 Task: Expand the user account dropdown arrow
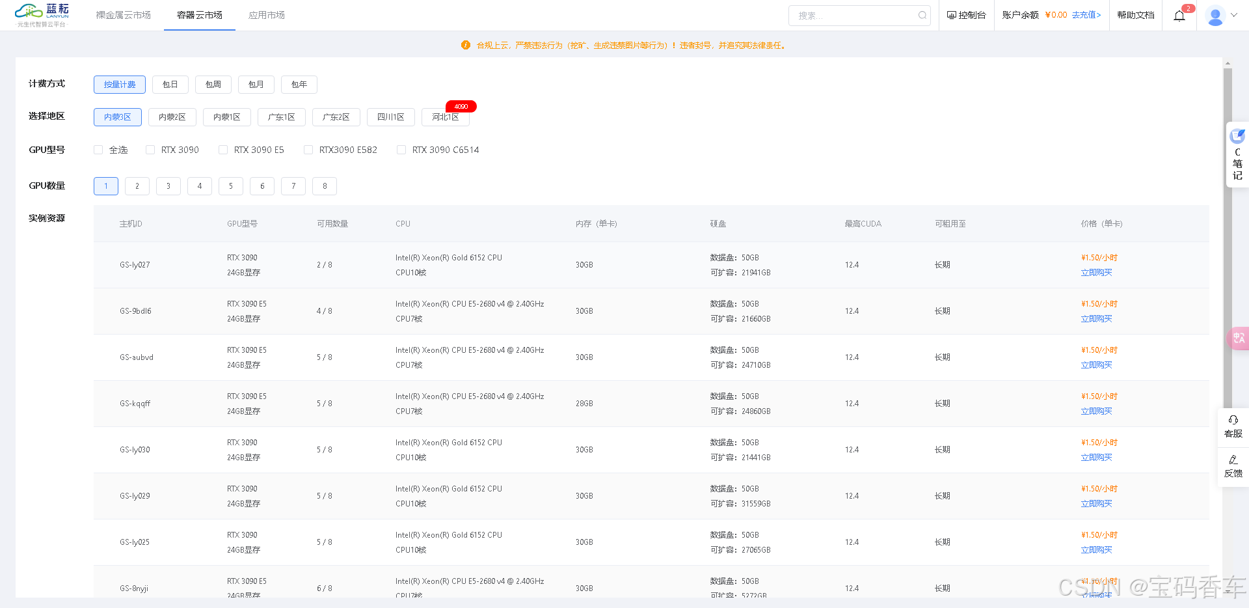pos(1234,15)
